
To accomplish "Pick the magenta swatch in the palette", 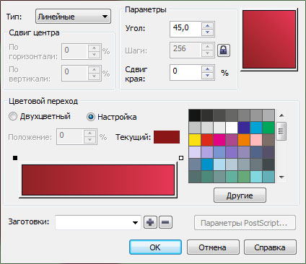I will click(219, 140).
